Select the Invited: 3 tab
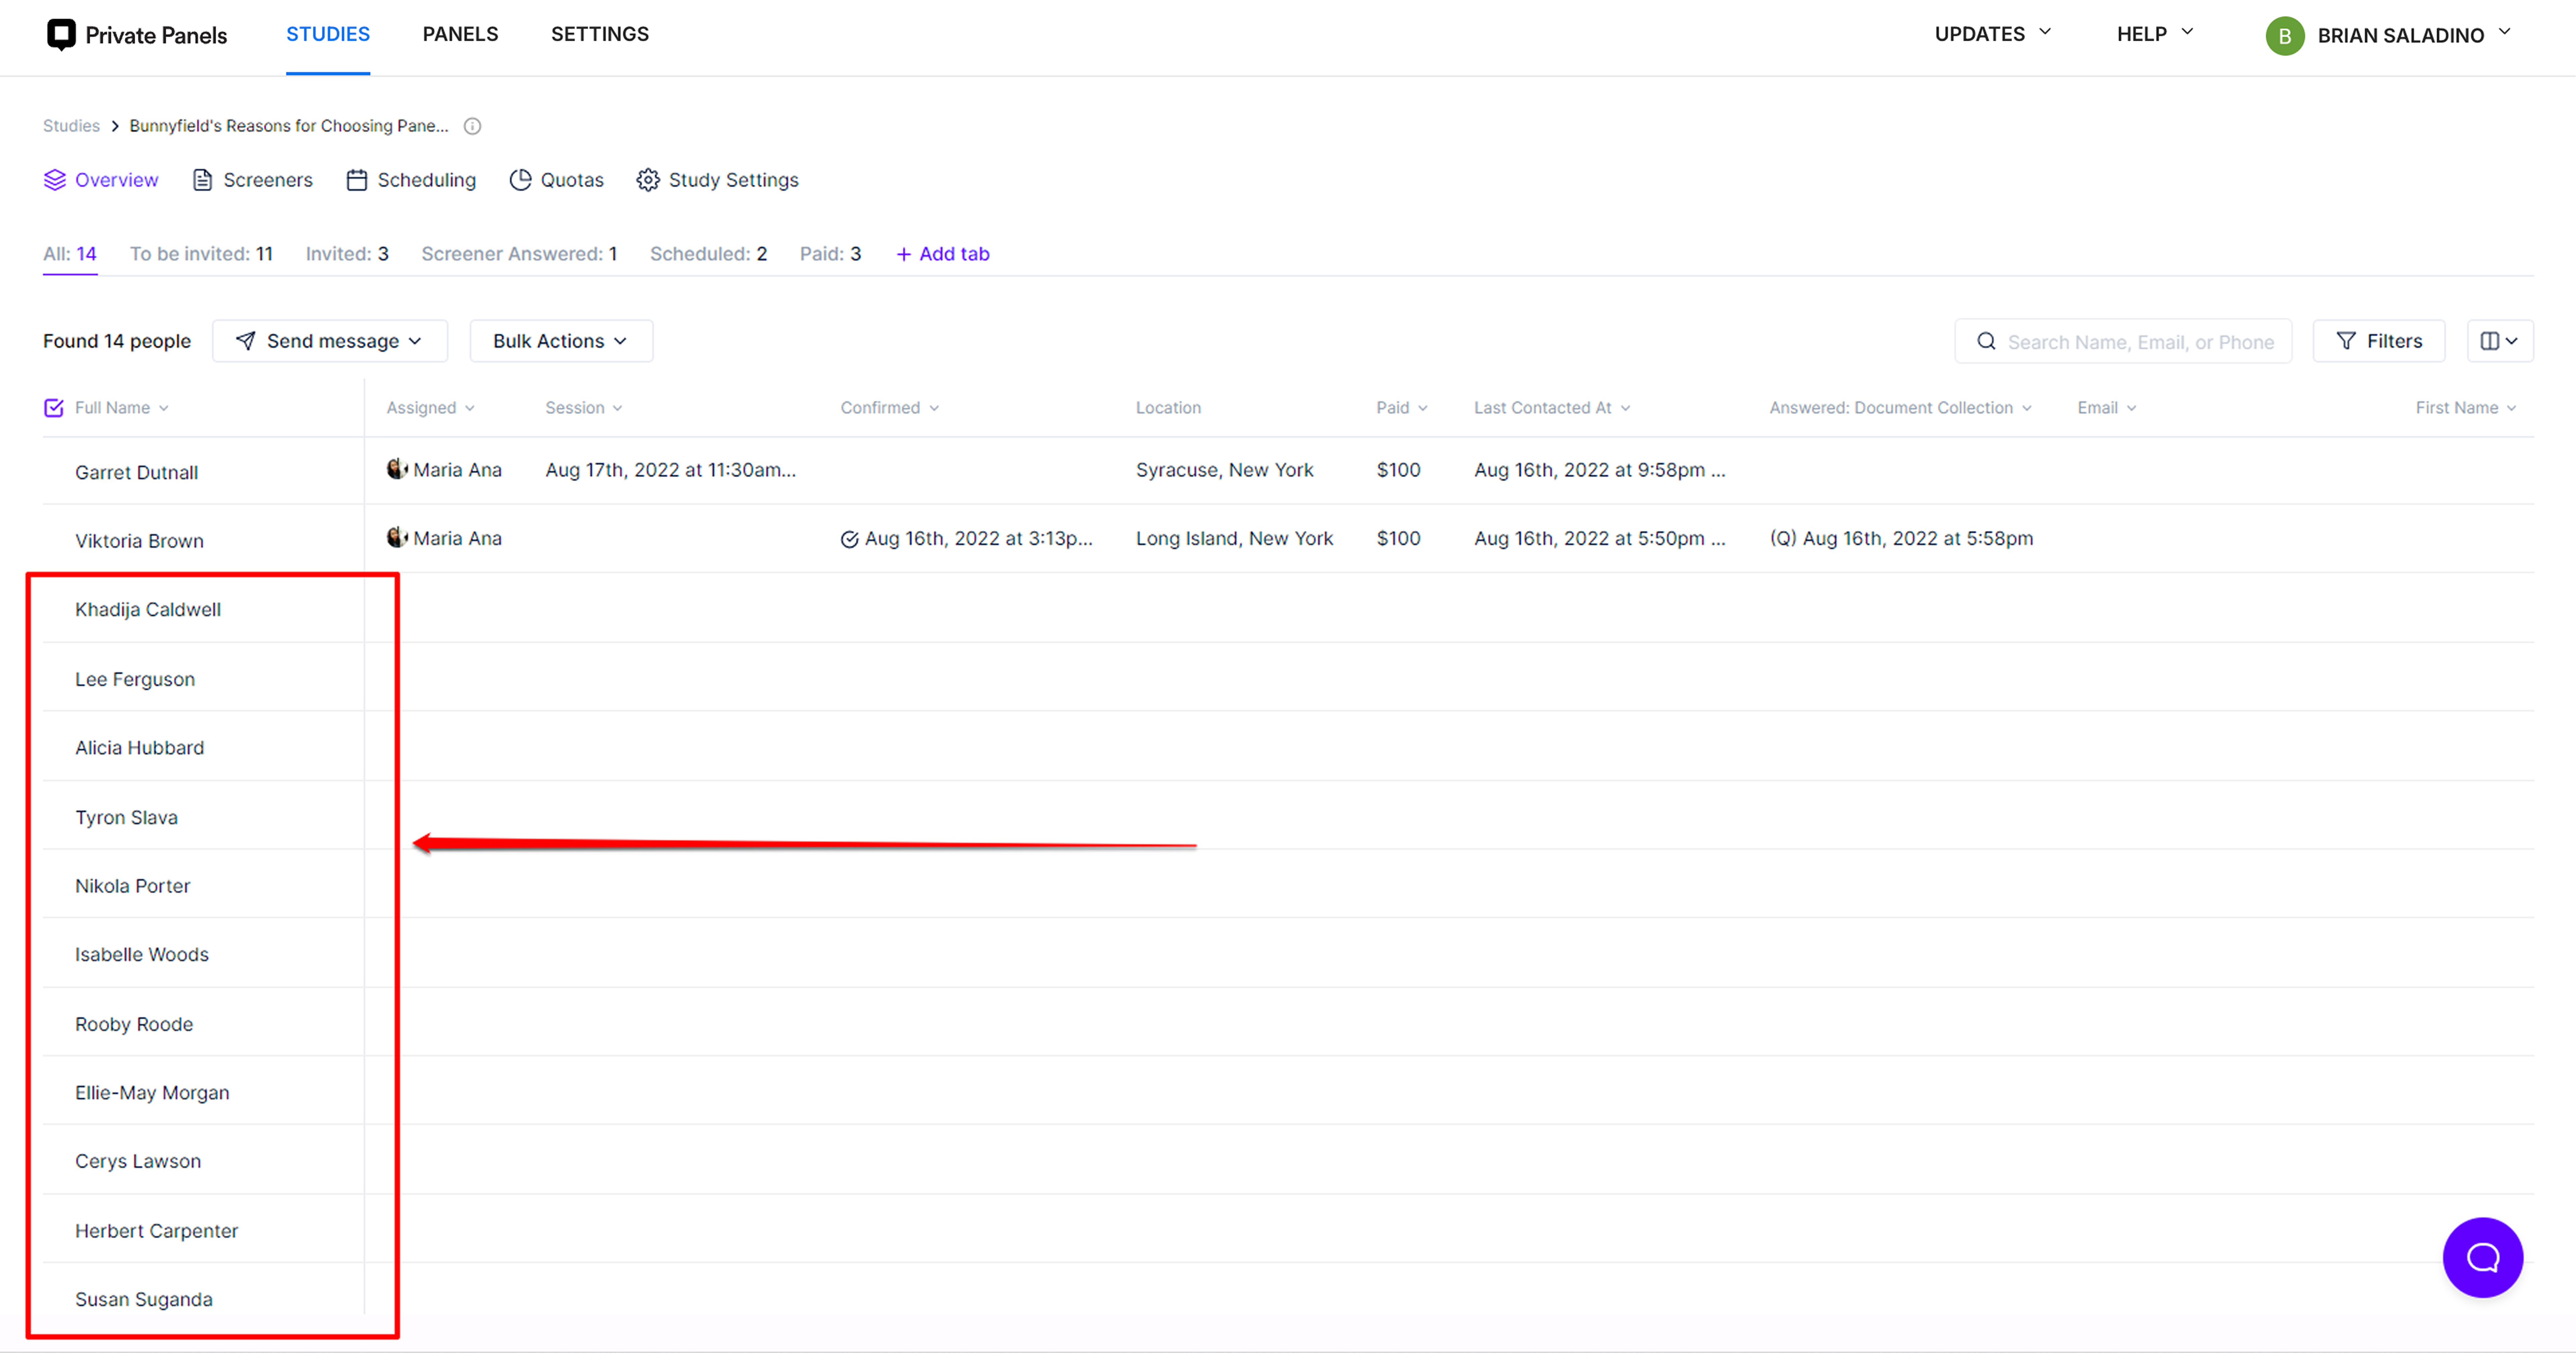Viewport: 2576px width, 1353px height. [347, 254]
